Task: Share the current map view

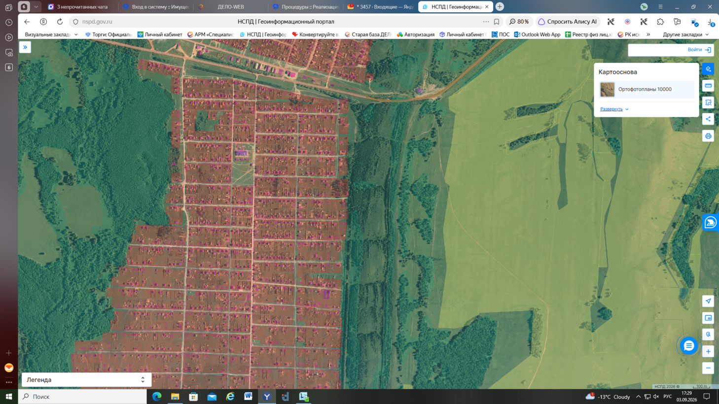Action: click(708, 119)
